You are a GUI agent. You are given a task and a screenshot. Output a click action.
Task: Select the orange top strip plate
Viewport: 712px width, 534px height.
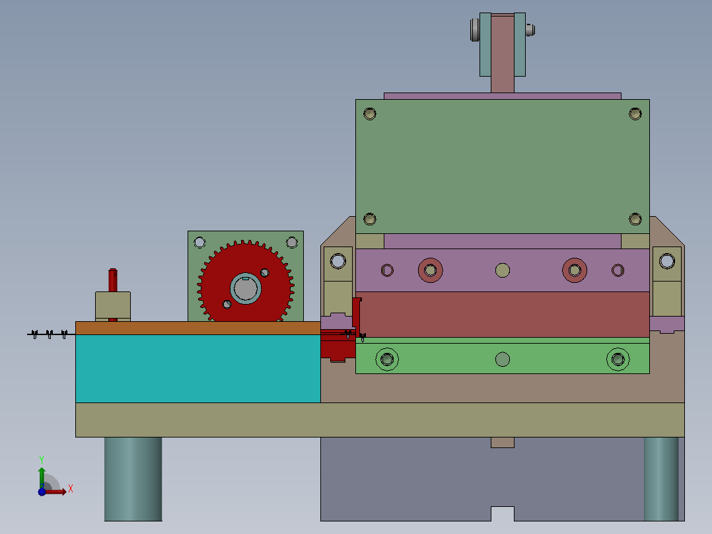pos(198,328)
